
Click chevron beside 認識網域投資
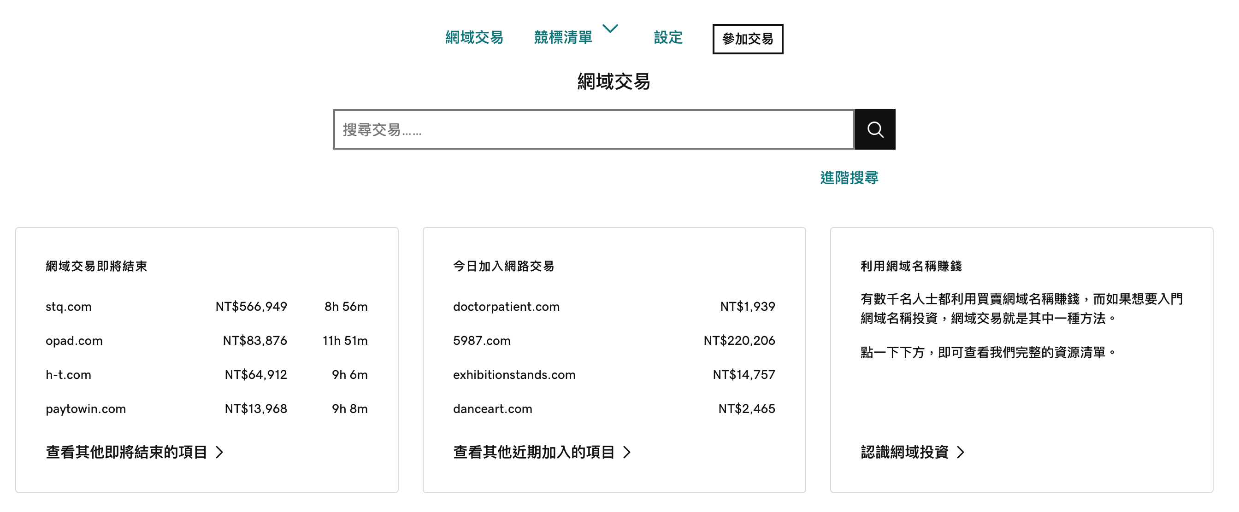pyautogui.click(x=961, y=452)
